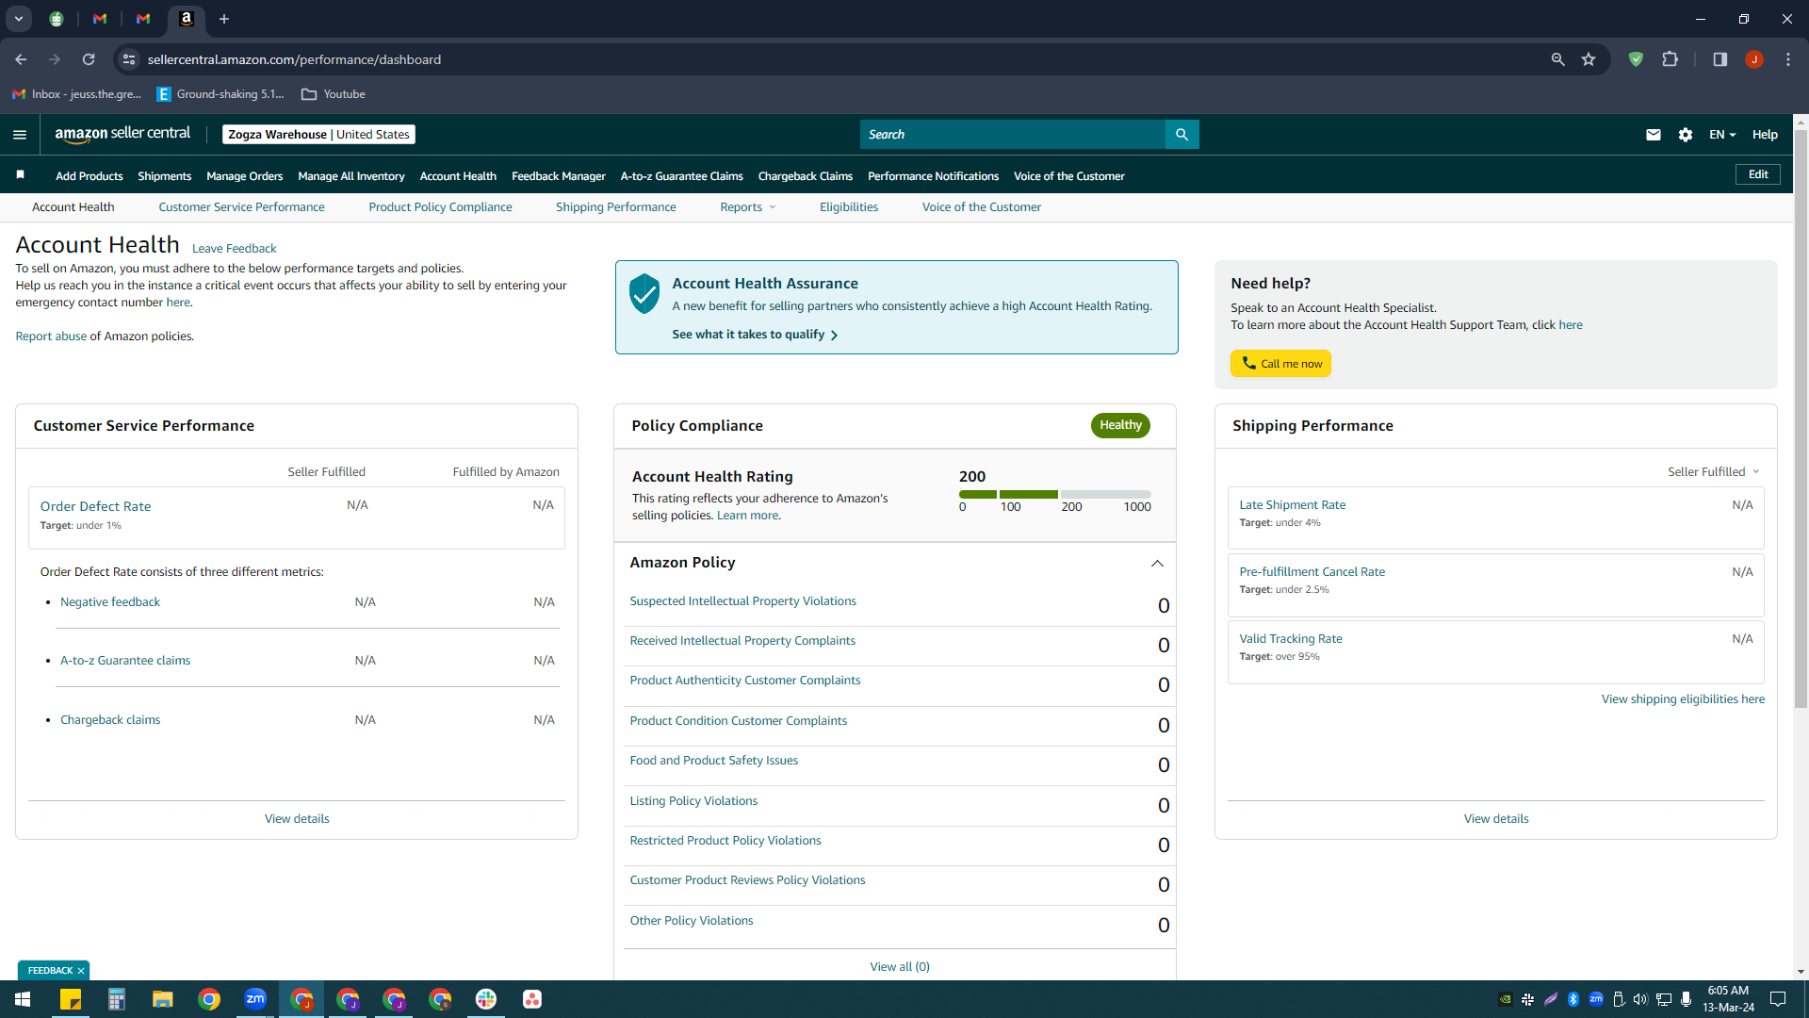Open the Chrome profile avatar
Viewport: 1809px width, 1018px height.
(1753, 59)
